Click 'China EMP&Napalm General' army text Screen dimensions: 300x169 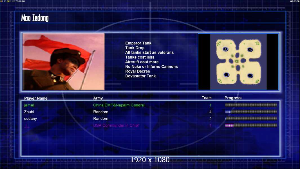[x=119, y=105]
